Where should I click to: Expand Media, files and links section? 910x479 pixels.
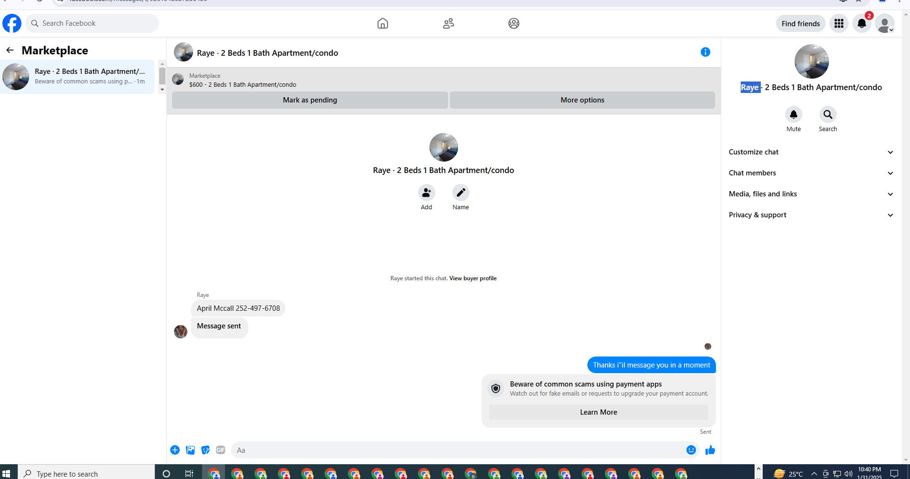811,194
